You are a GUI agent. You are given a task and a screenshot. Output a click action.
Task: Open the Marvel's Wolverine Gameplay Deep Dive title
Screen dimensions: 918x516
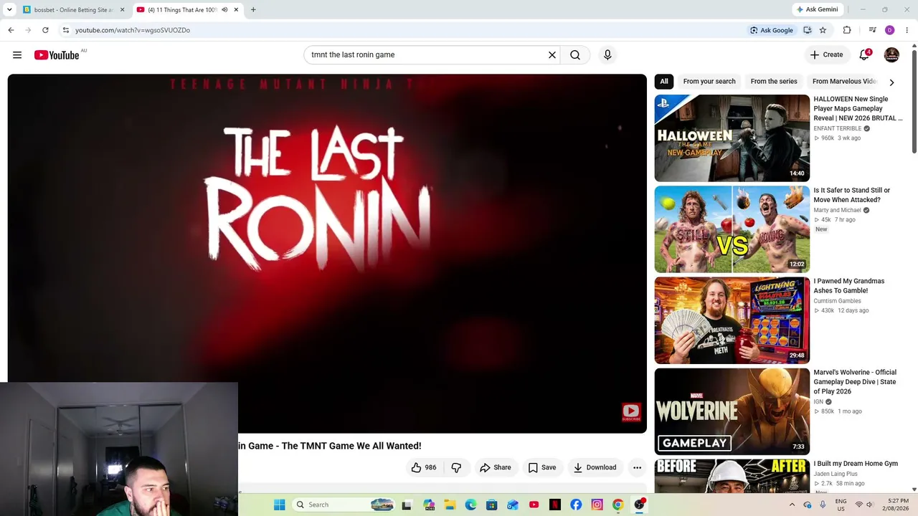coord(855,382)
